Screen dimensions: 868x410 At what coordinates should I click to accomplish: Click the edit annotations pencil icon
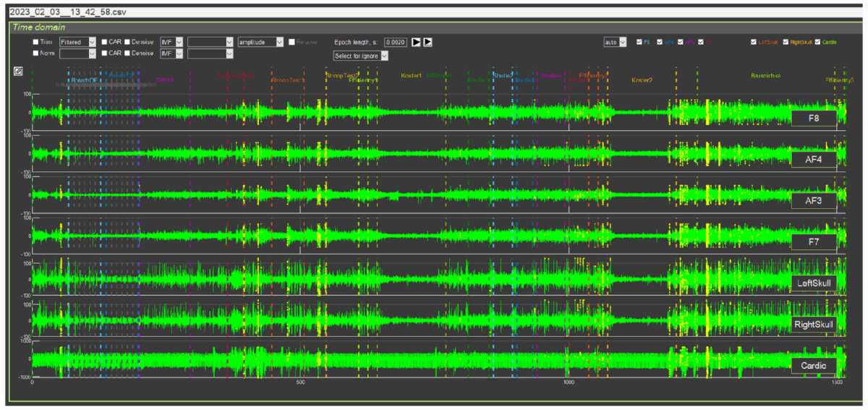[18, 71]
